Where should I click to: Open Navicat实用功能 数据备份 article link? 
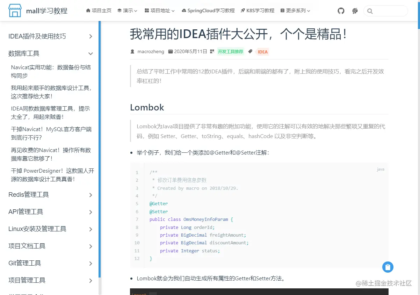point(51,71)
